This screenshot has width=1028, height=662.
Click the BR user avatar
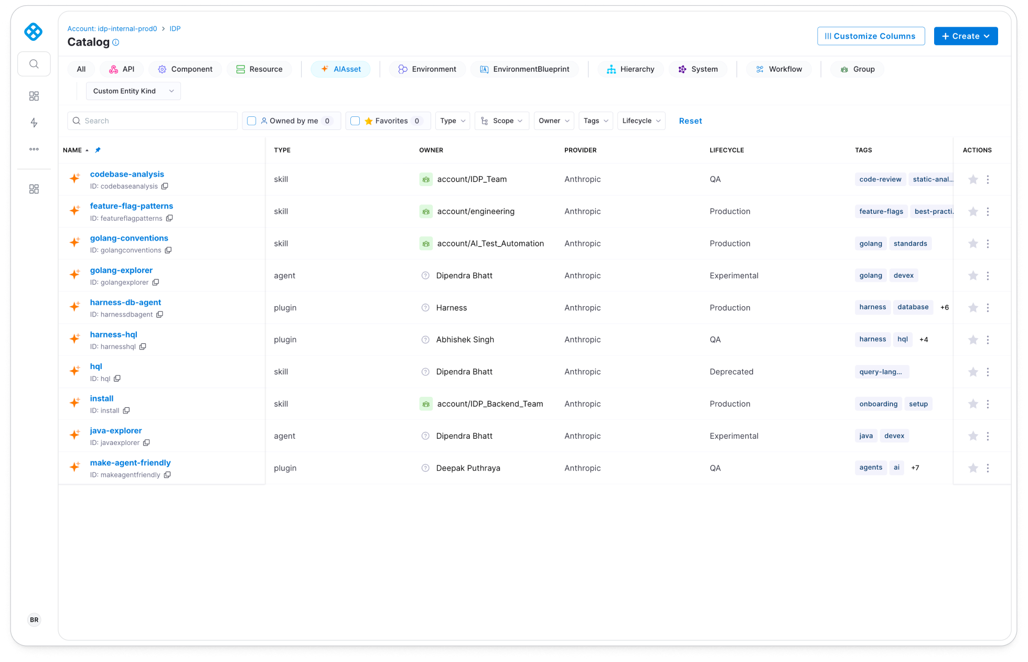click(x=34, y=620)
